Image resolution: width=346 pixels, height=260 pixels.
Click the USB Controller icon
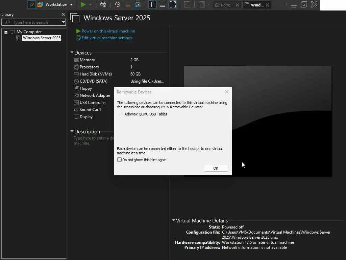(x=76, y=103)
